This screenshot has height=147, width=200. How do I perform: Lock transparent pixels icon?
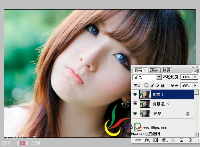[146, 86]
